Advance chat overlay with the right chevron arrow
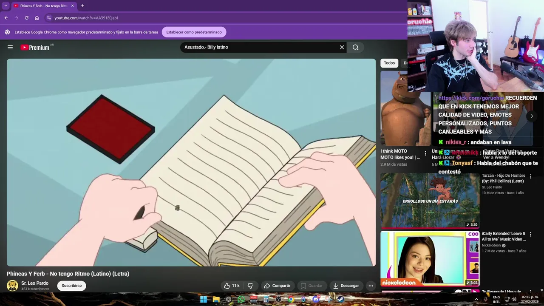The height and width of the screenshot is (306, 544). click(x=531, y=116)
